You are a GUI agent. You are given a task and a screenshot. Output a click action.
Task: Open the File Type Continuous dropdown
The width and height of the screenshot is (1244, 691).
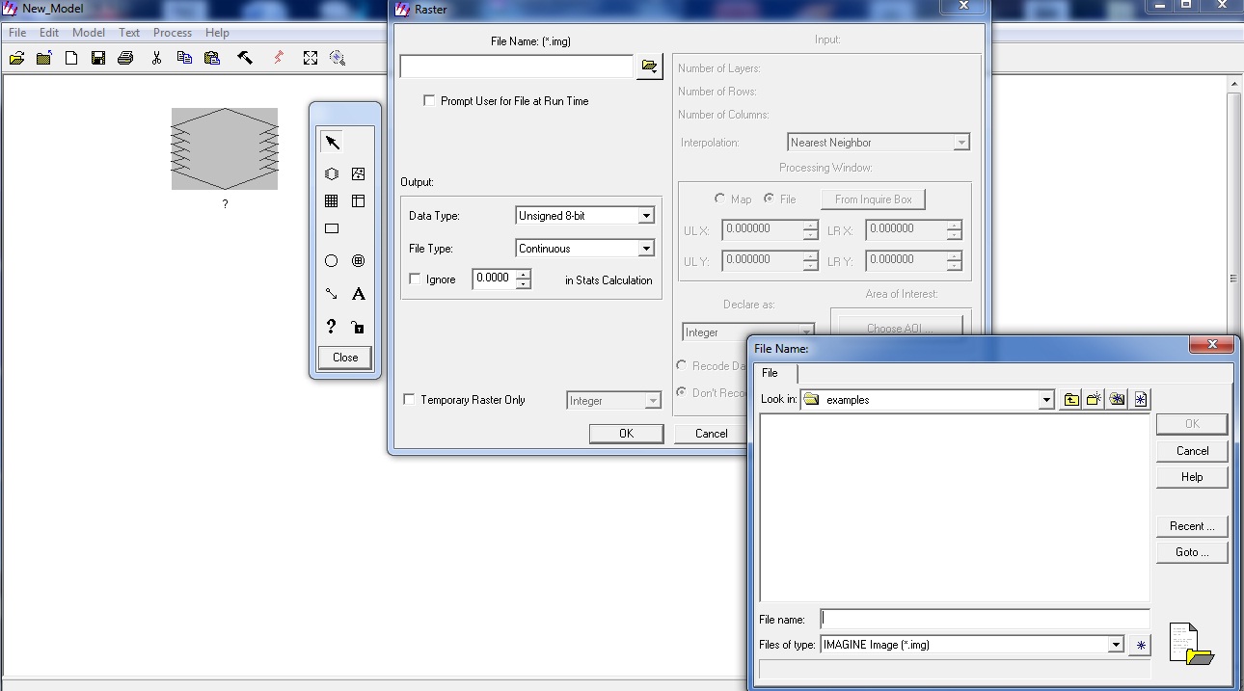point(646,249)
